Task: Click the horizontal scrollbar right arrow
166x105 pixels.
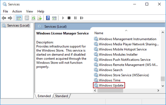Action: 158,91
